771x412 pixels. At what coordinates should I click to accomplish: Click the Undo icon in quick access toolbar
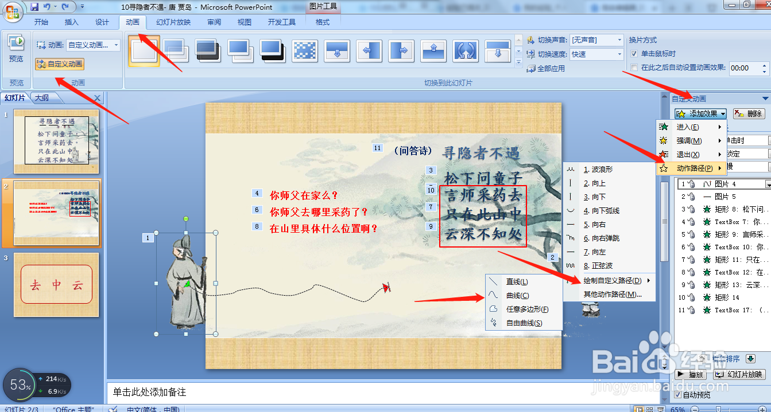[x=47, y=7]
